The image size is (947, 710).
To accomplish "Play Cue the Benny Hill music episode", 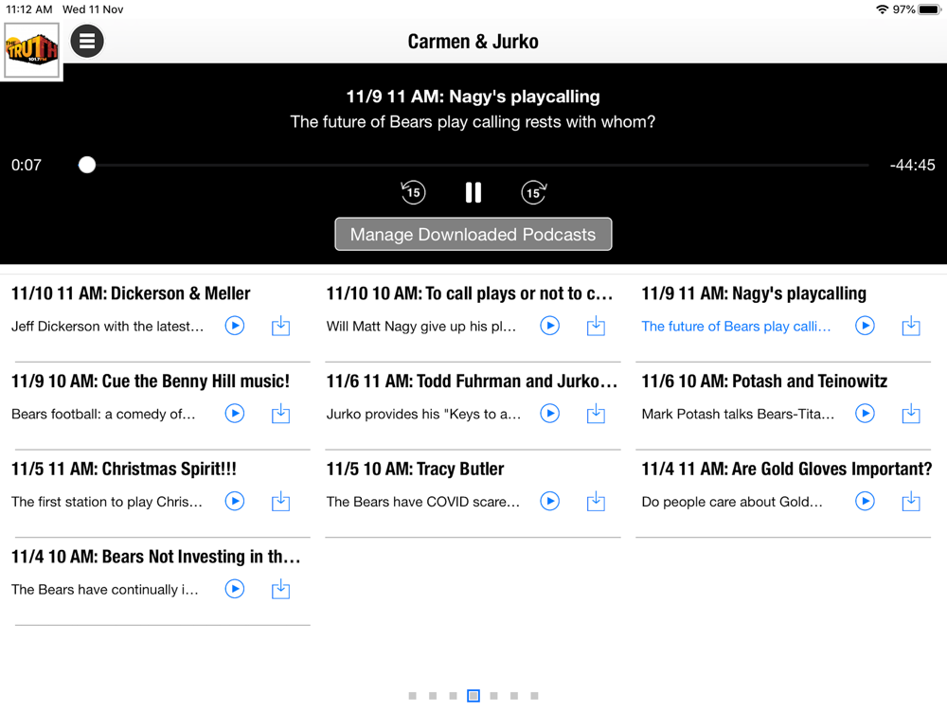I will point(235,414).
